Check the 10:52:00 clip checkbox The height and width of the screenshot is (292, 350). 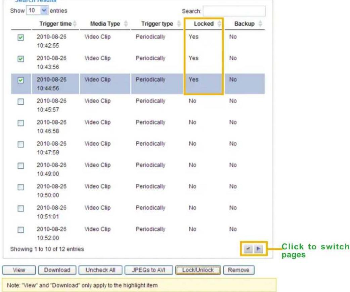click(20, 230)
